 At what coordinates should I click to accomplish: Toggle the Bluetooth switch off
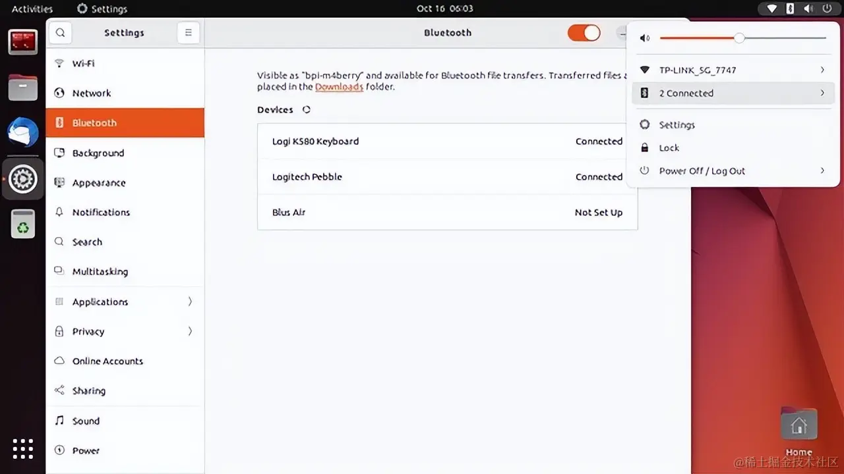584,33
